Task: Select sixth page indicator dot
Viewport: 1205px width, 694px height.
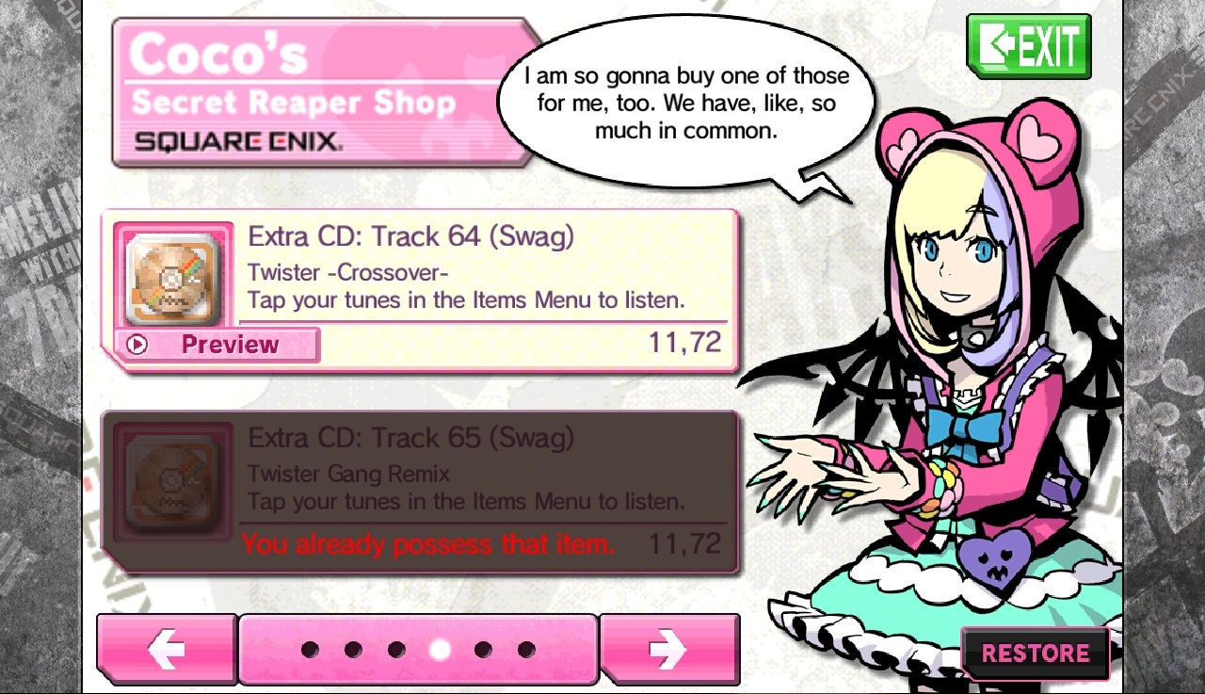Action: click(526, 650)
